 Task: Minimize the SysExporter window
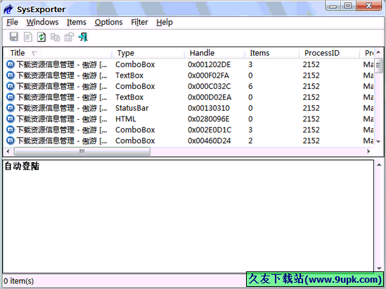coord(333,6)
